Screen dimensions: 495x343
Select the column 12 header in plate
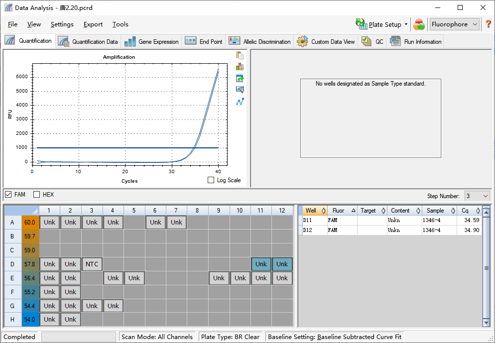[282, 211]
